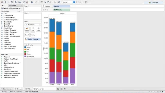The width and height of the screenshot is (165, 93).
Task: Click the Tableau start page logo icon
Action: pos(2,2)
